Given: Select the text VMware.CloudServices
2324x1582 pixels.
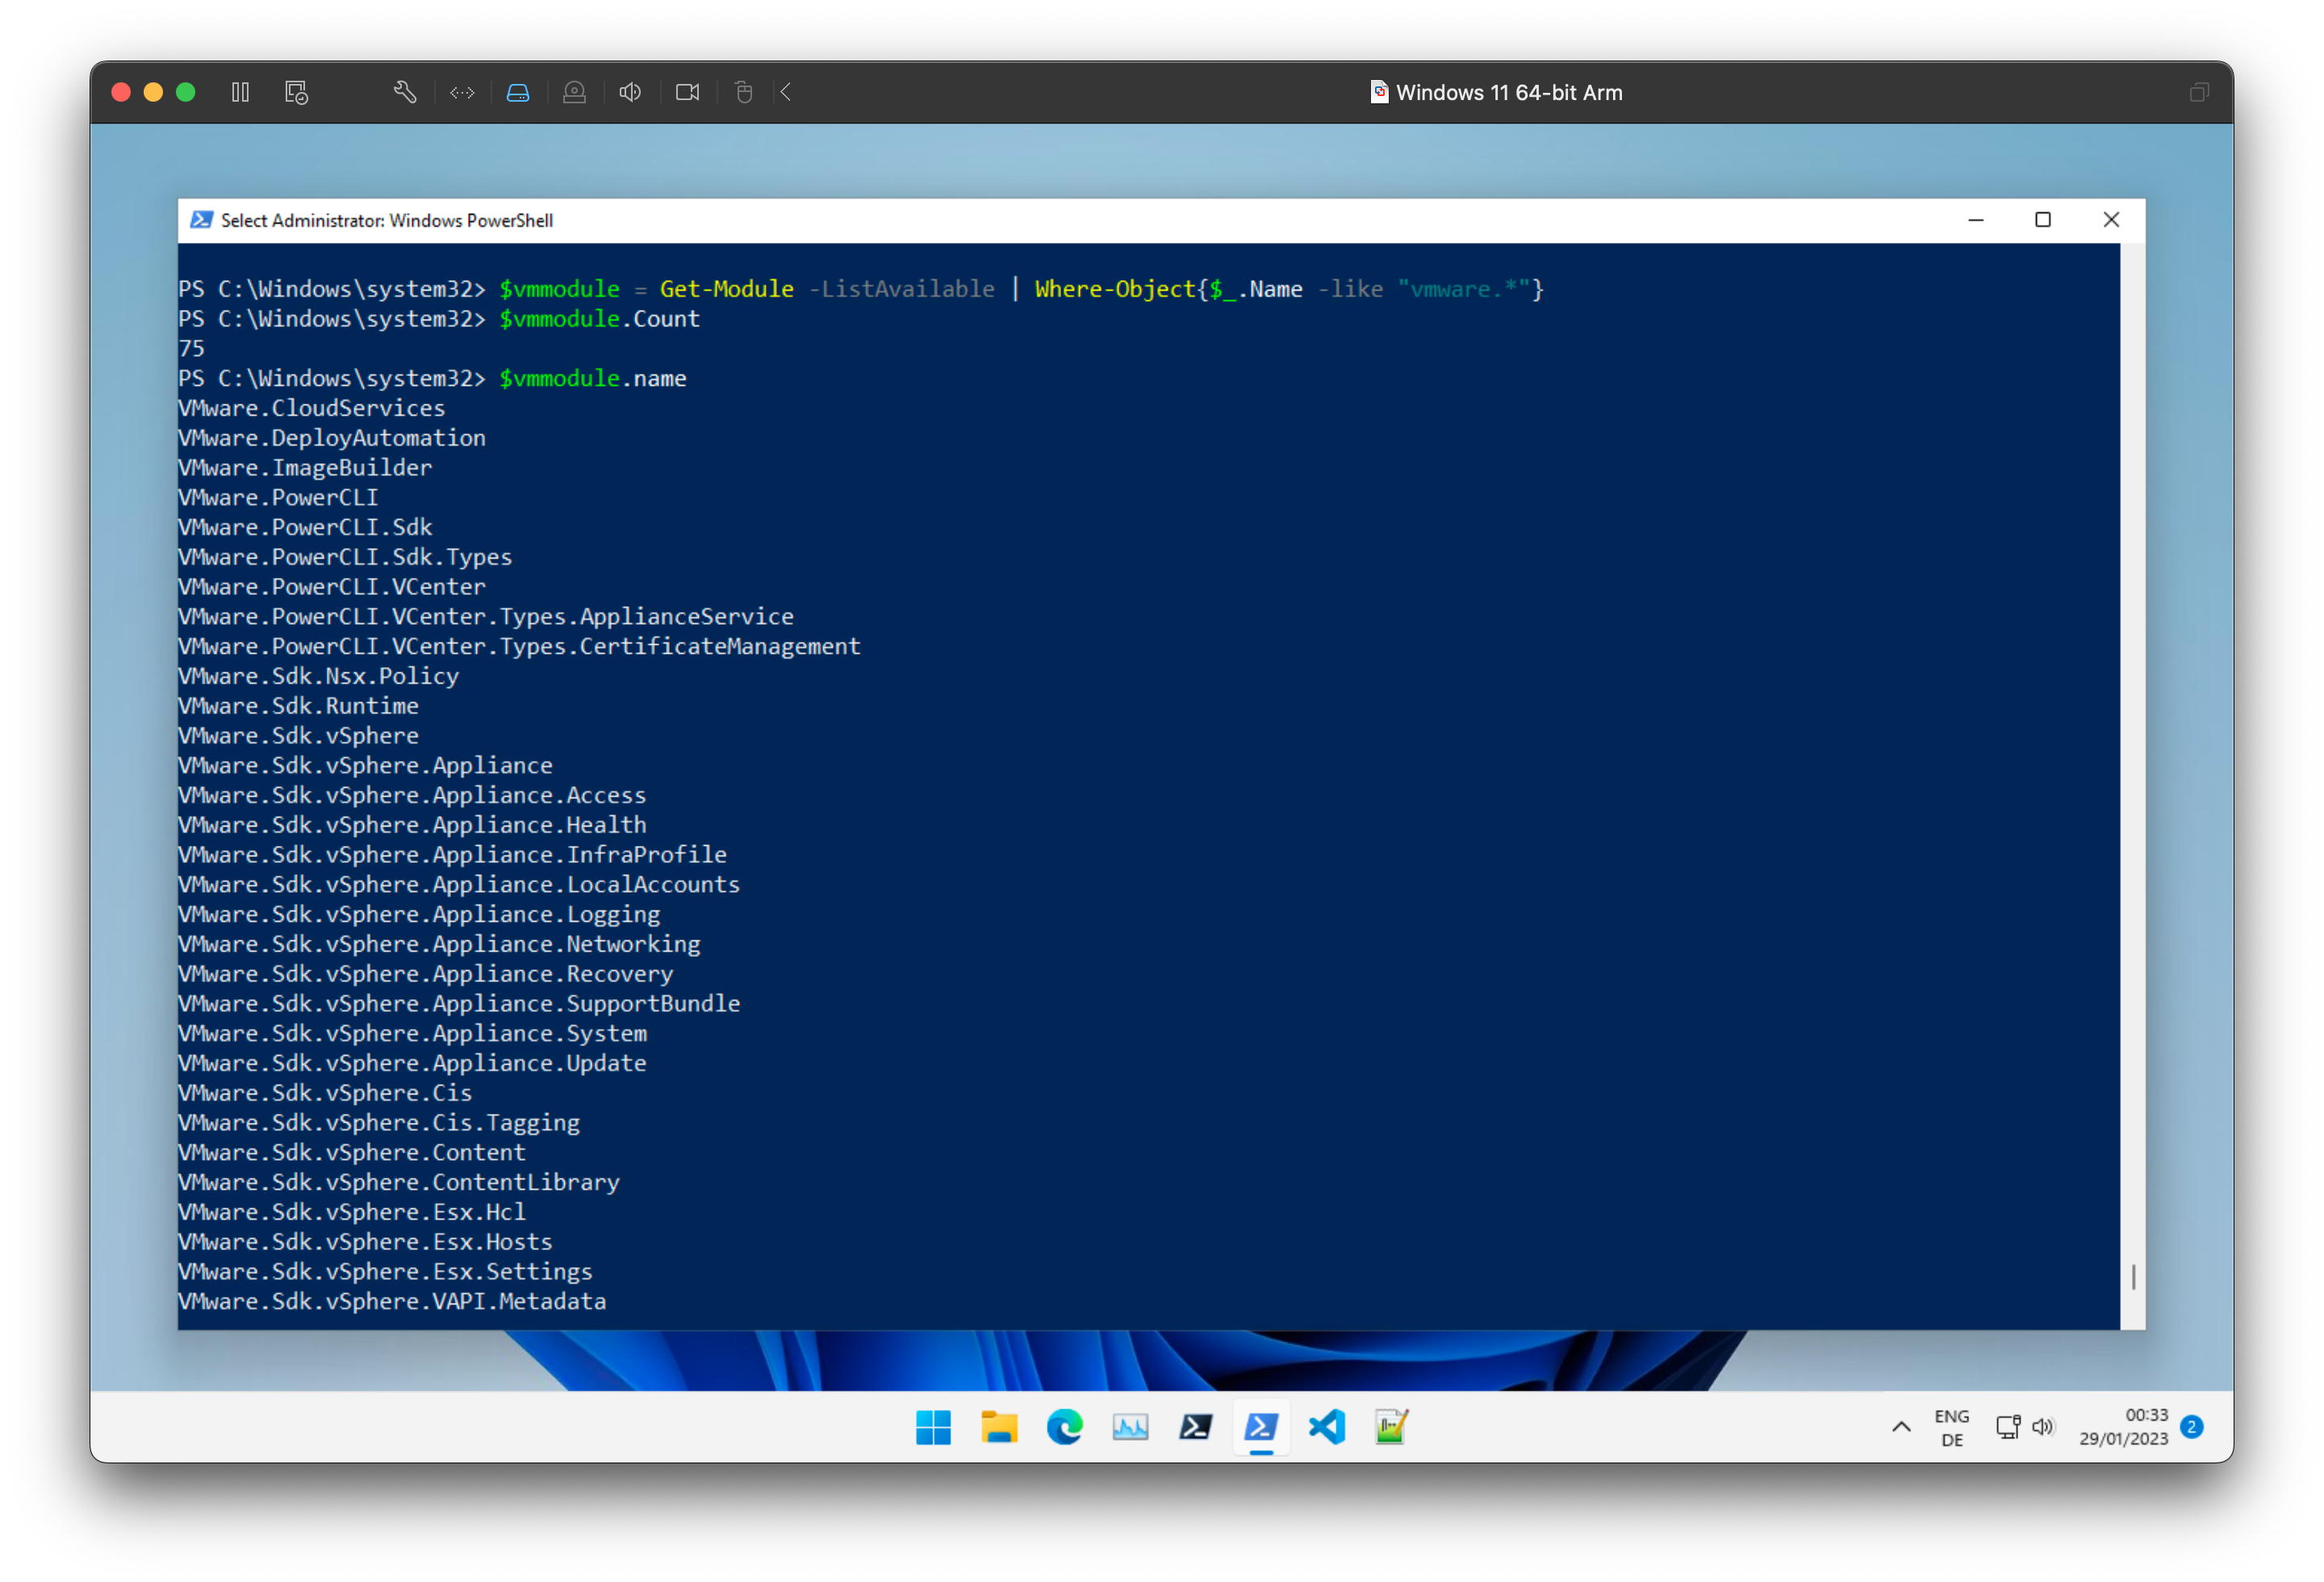Looking at the screenshot, I should pyautogui.click(x=311, y=408).
